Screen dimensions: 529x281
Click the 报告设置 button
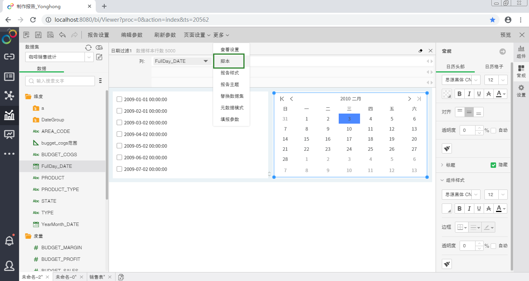pyautogui.click(x=98, y=35)
